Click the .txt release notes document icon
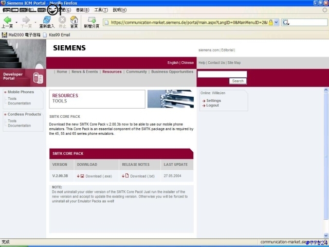The width and height of the screenshot is (329, 247). (x=127, y=175)
